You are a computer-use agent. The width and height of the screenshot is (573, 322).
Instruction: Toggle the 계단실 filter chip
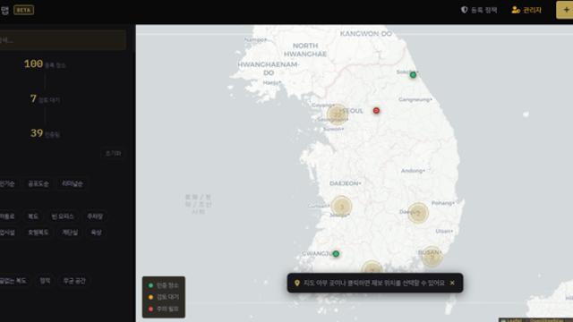point(70,233)
